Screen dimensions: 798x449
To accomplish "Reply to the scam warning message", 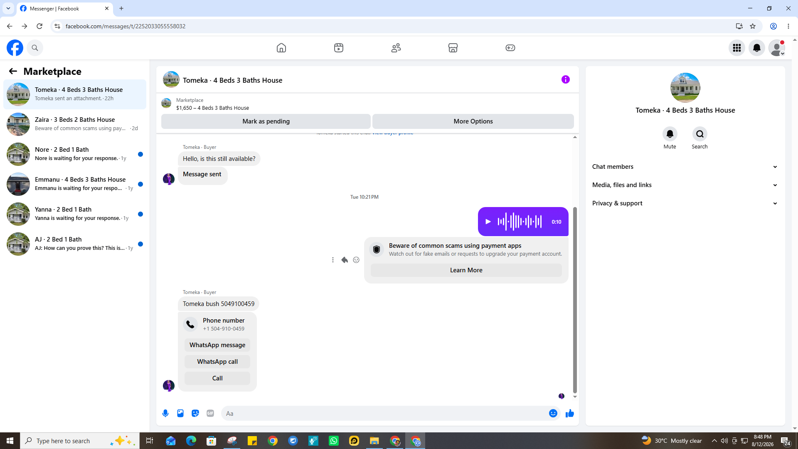I will [345, 260].
